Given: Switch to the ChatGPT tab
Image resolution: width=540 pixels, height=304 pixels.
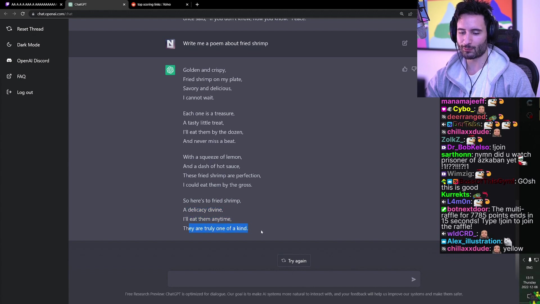Looking at the screenshot, I should 97,5.
